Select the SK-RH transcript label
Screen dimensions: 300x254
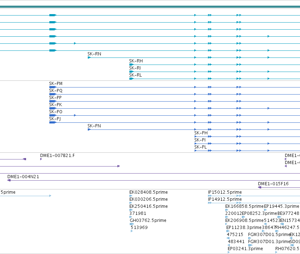[x=136, y=61]
